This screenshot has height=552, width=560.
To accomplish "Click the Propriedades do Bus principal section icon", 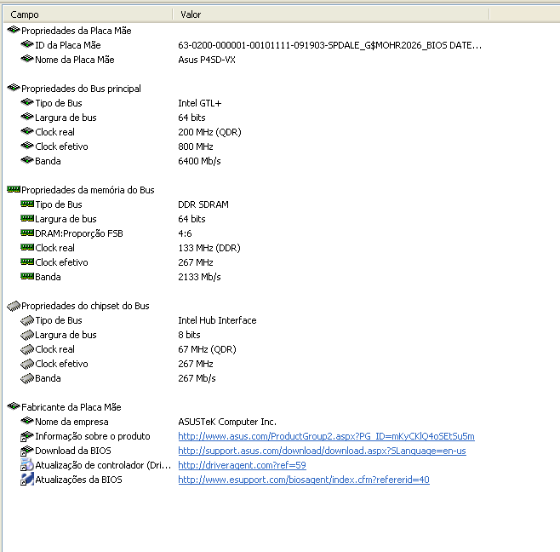I will tap(14, 88).
